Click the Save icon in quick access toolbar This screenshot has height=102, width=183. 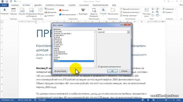pyautogui.click(x=7, y=1)
